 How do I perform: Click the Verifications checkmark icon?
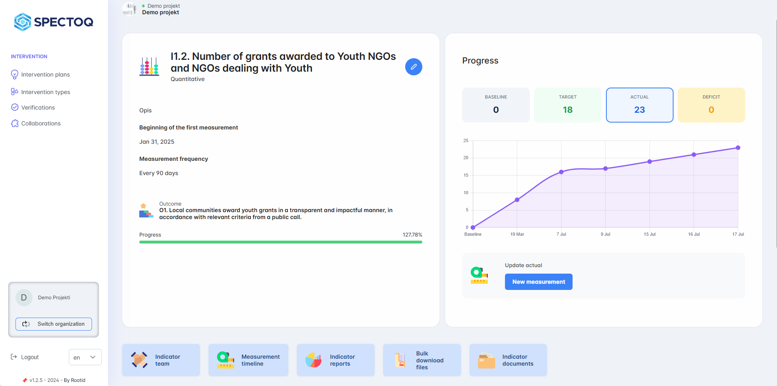(15, 107)
